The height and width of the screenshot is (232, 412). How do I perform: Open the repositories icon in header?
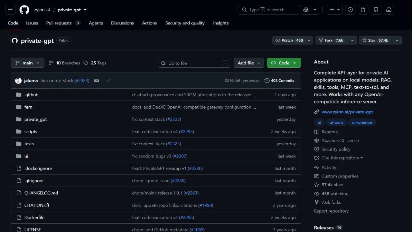point(376,10)
